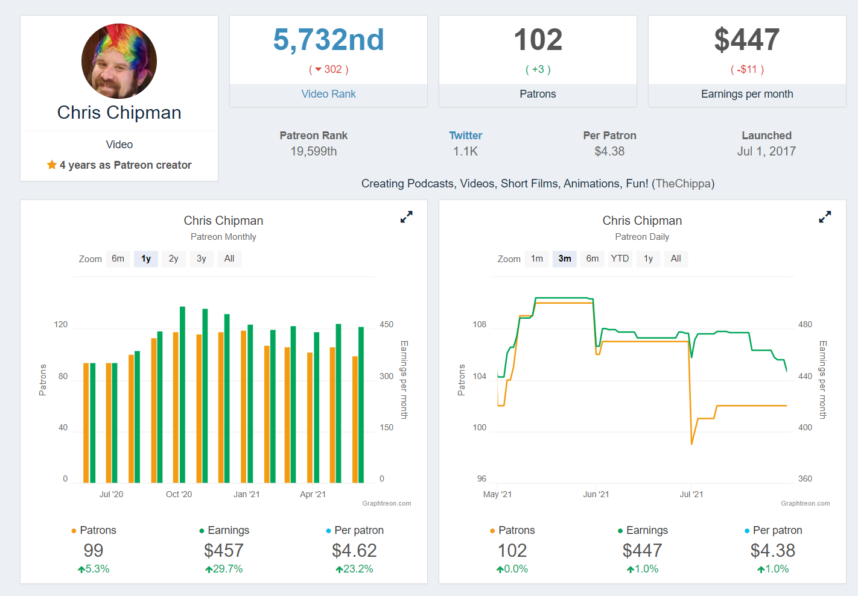Set daily chart zoom to 1m
This screenshot has height=596, width=858.
click(537, 259)
